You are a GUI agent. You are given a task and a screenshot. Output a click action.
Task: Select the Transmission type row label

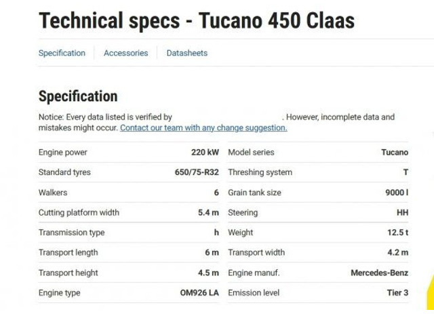tap(71, 233)
